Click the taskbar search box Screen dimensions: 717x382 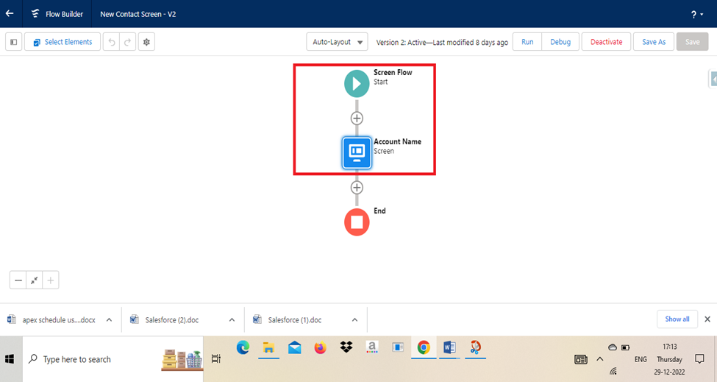coord(113,359)
